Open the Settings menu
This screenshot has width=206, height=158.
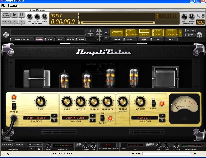click(13, 6)
